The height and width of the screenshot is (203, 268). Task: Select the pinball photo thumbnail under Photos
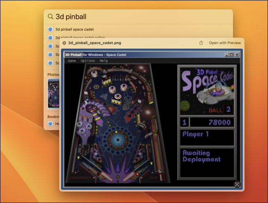pyautogui.click(x=54, y=94)
